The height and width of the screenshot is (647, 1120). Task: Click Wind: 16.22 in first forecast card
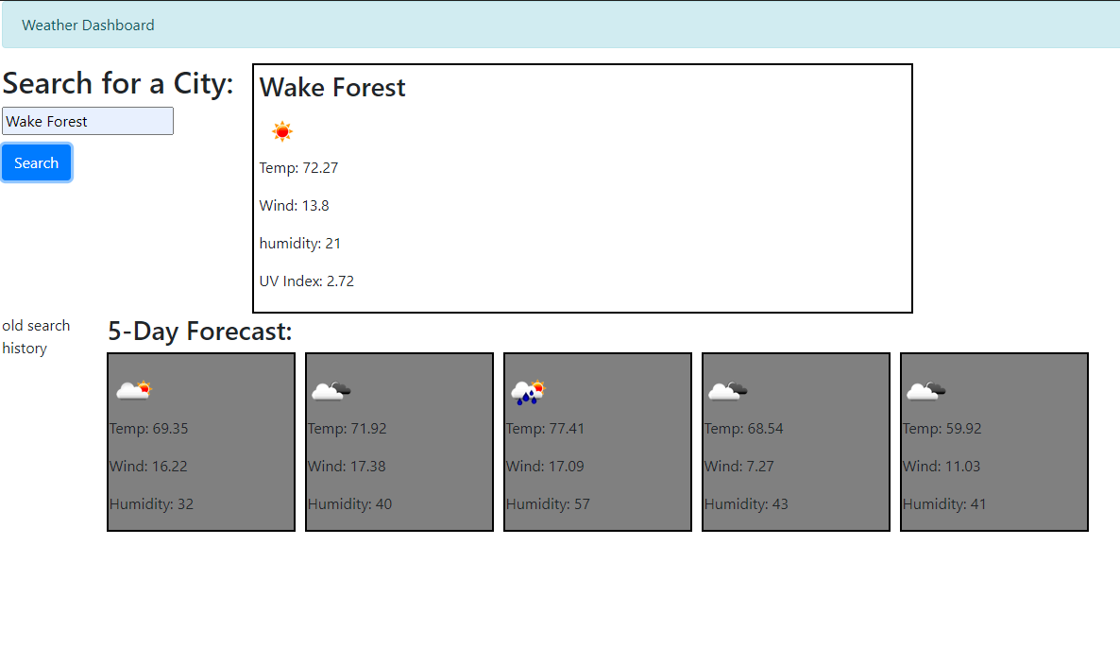(x=148, y=467)
